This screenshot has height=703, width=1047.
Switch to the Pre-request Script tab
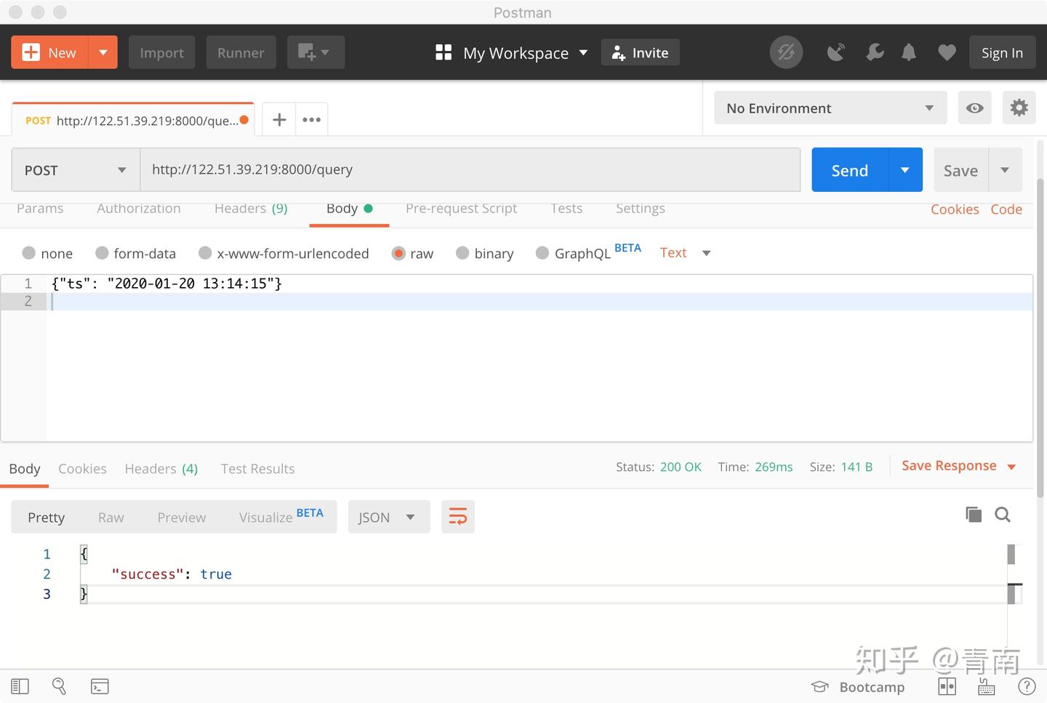[x=461, y=209]
